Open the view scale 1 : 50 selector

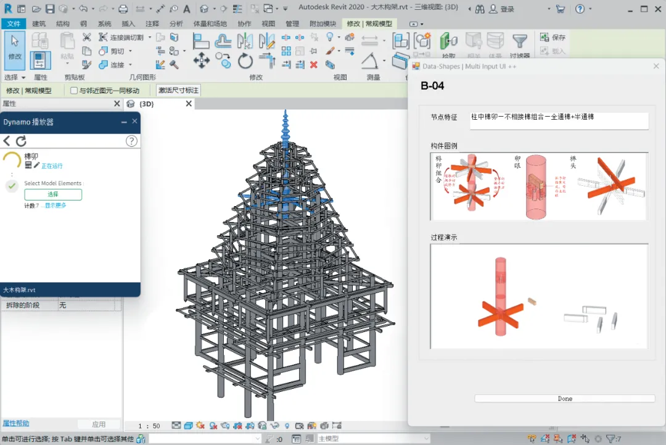(x=149, y=426)
